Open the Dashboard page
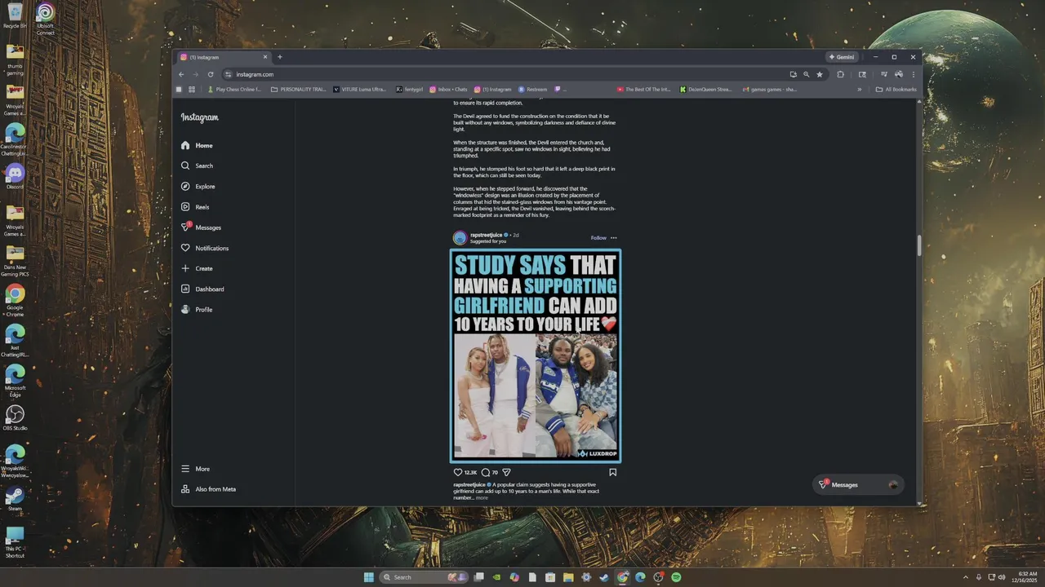This screenshot has height=587, width=1045. pos(202,289)
